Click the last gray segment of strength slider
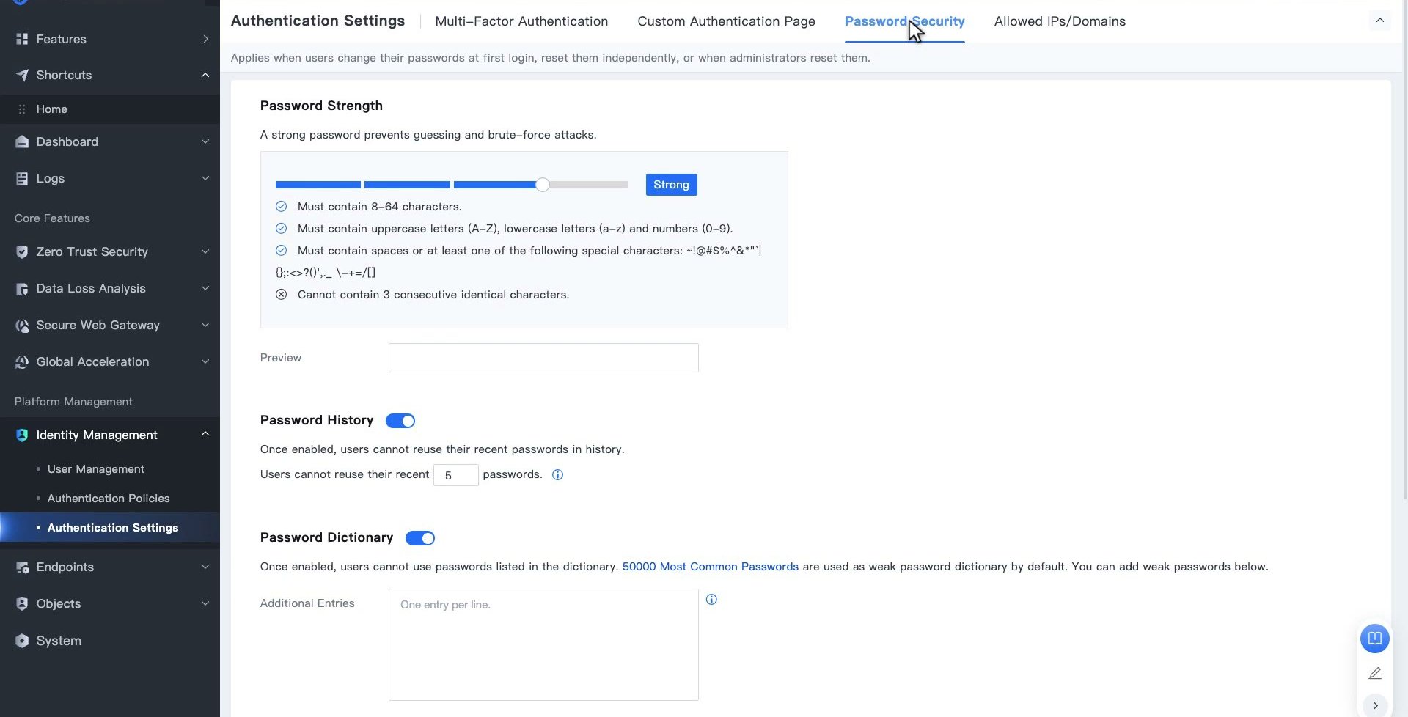1408x717 pixels. [x=589, y=185]
